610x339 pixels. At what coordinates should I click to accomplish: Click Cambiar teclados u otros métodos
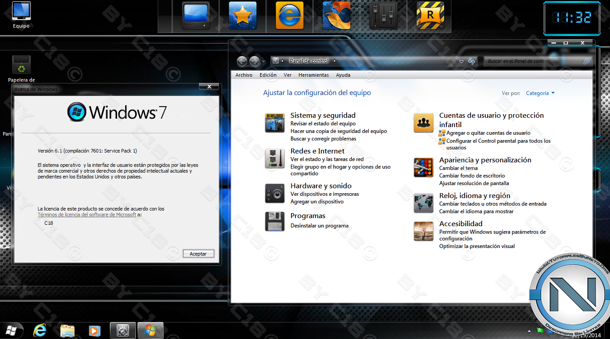pyautogui.click(x=493, y=204)
